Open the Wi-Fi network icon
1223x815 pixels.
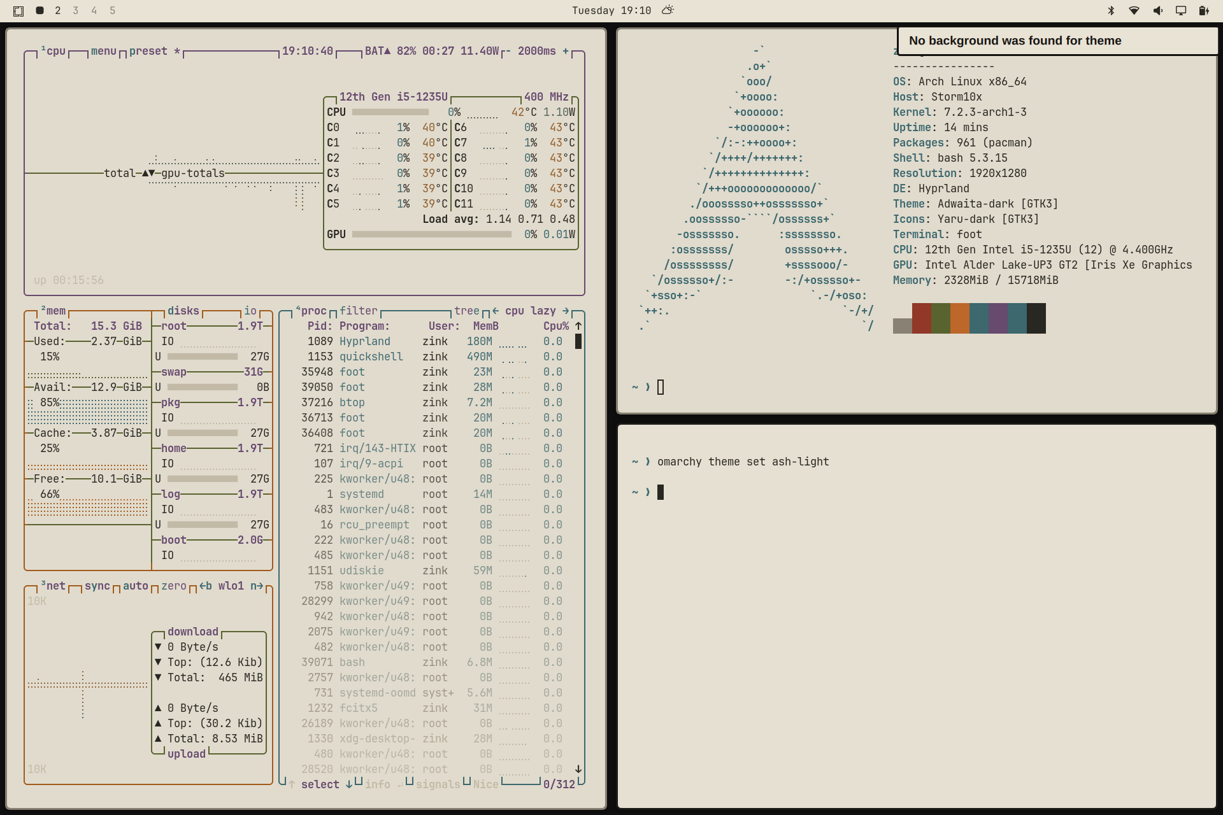1134,11
